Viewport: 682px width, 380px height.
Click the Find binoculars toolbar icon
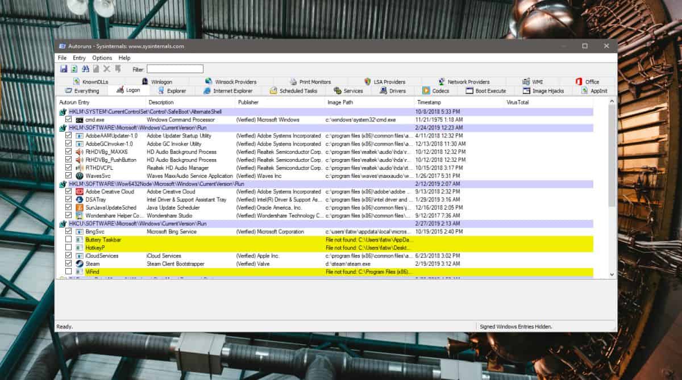85,69
